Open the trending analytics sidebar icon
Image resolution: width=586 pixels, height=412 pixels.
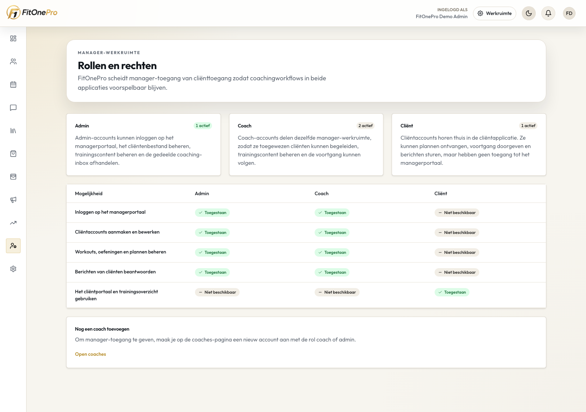click(x=13, y=223)
